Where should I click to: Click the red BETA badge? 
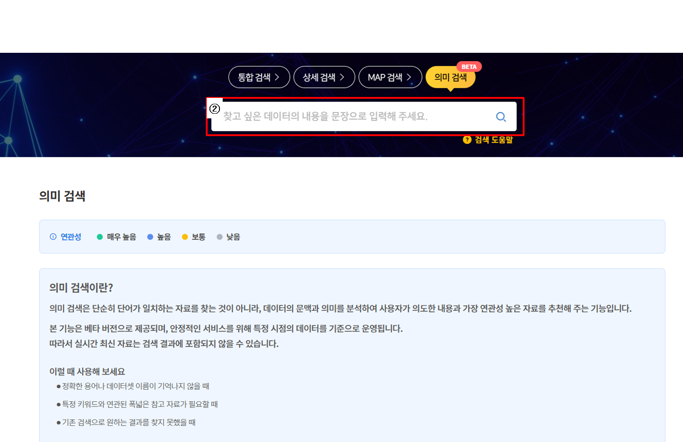469,67
